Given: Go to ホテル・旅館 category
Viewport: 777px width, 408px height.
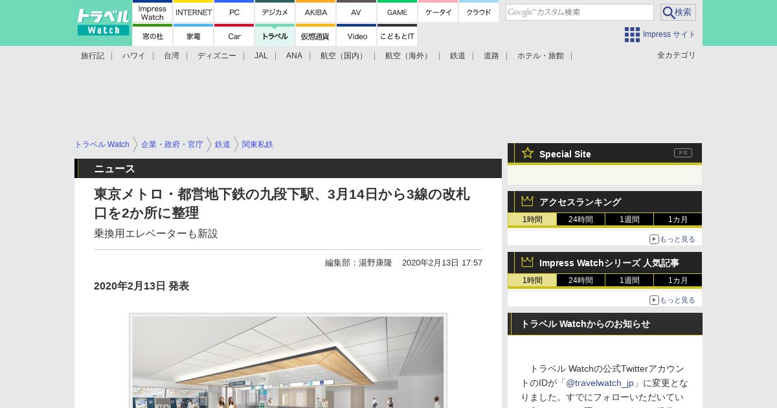Looking at the screenshot, I should [541, 56].
